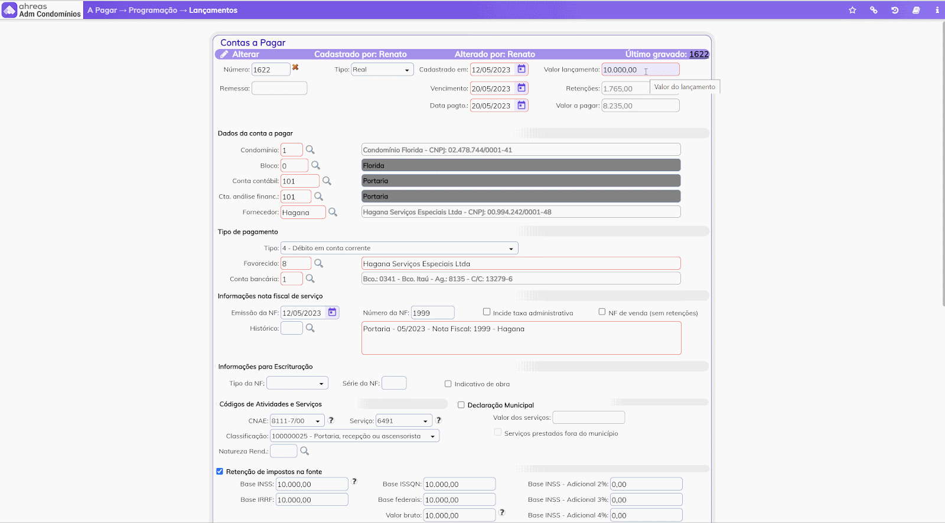The height and width of the screenshot is (523, 945).
Task: Click the Fornecedor search magnifier
Action: click(333, 212)
